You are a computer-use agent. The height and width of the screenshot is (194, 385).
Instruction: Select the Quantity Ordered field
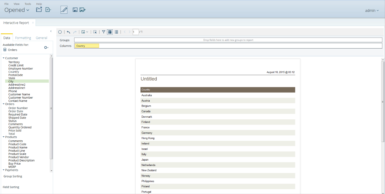coord(20,127)
